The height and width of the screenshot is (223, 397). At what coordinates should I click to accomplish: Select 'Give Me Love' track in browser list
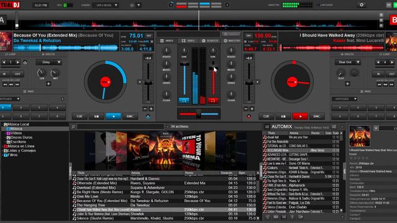164,196
